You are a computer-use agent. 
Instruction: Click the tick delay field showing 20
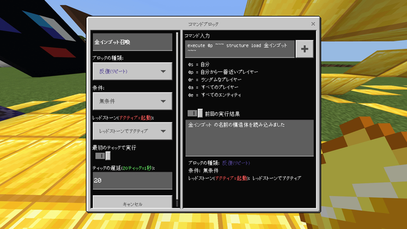click(133, 180)
